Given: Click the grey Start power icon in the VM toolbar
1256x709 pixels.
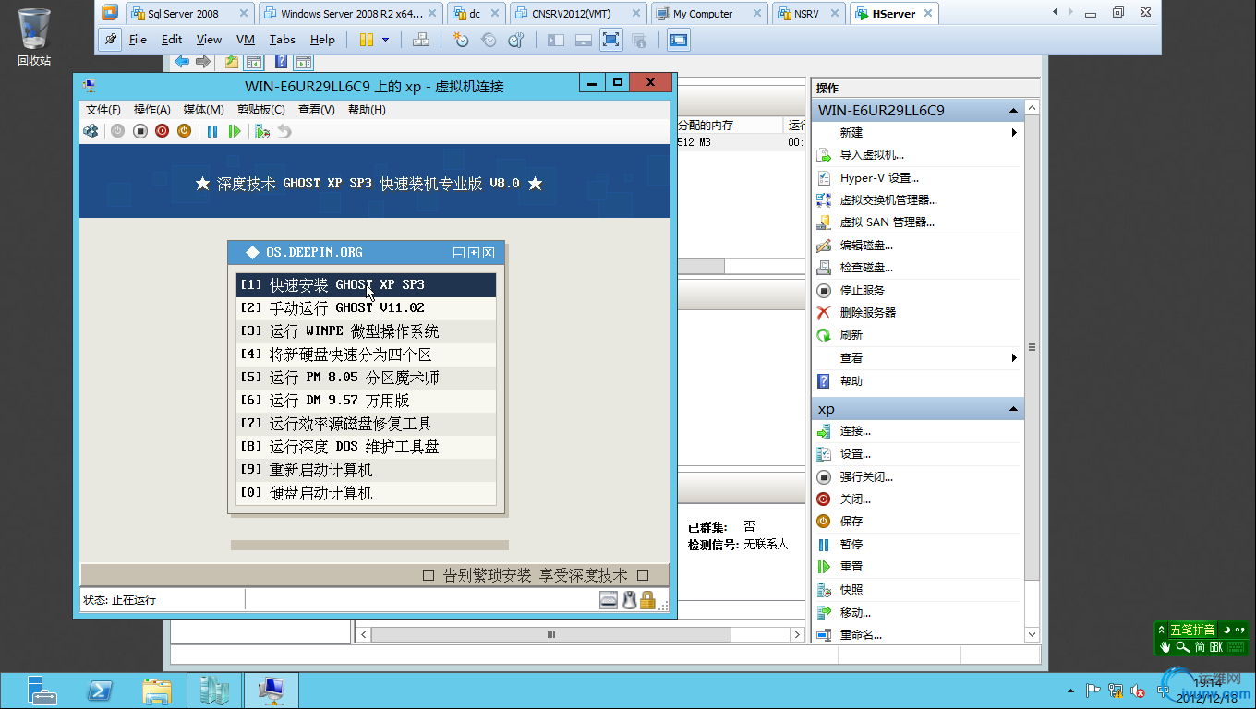Looking at the screenshot, I should [x=117, y=131].
